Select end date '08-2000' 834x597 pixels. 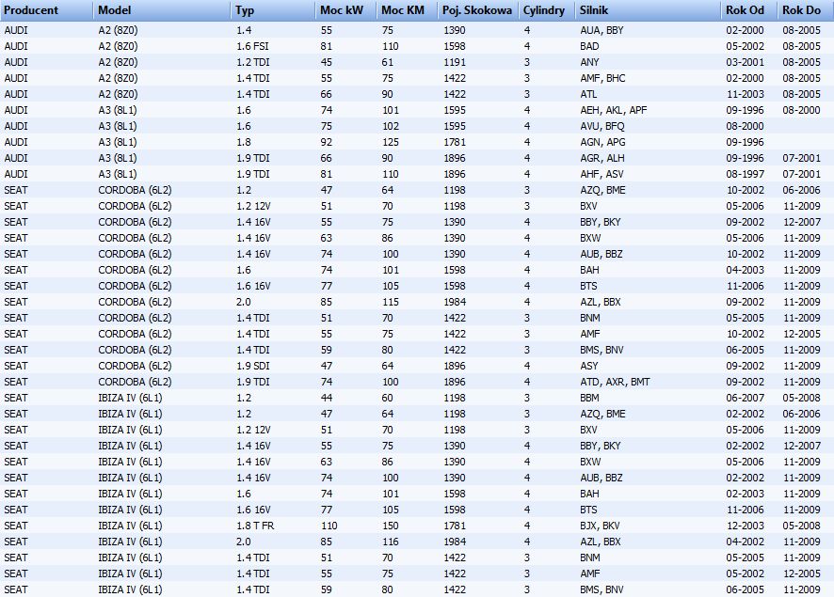pos(802,110)
